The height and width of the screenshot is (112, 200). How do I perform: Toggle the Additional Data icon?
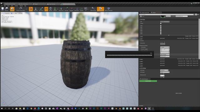[x=101, y=9]
